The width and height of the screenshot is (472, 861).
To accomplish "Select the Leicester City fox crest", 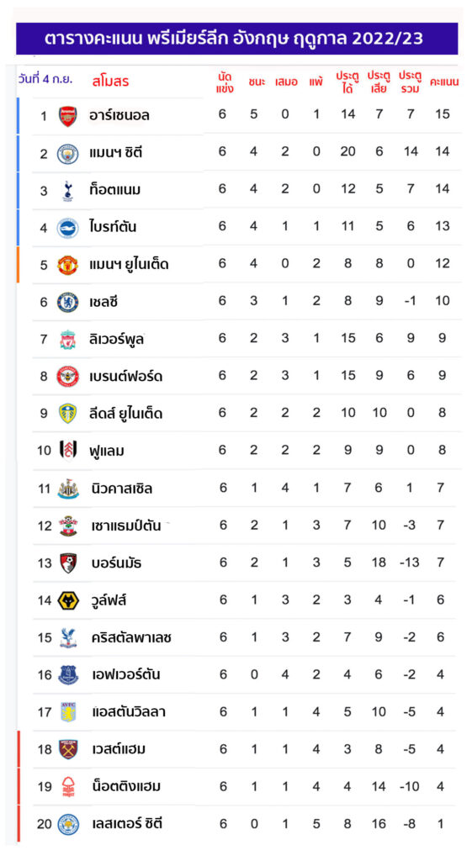I will coord(68,824).
